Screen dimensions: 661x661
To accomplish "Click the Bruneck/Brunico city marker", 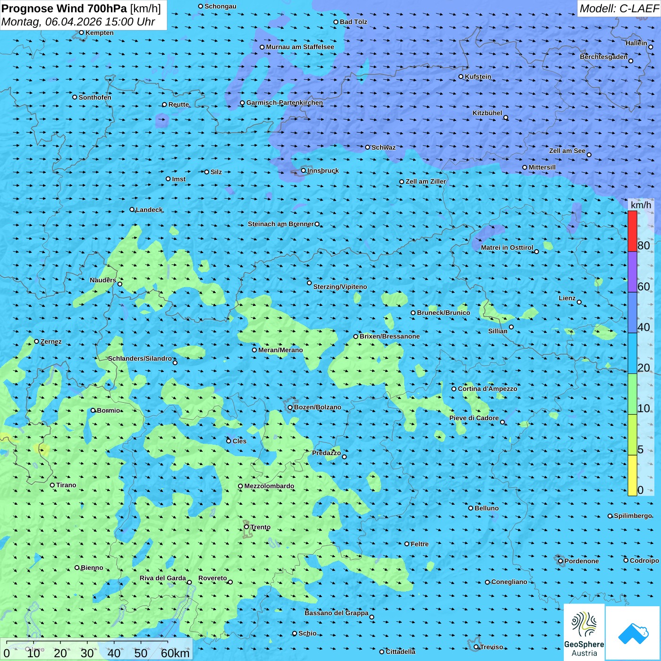I will pyautogui.click(x=413, y=313).
